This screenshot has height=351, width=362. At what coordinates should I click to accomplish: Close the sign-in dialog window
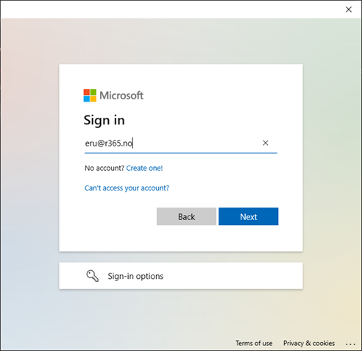pyautogui.click(x=349, y=10)
